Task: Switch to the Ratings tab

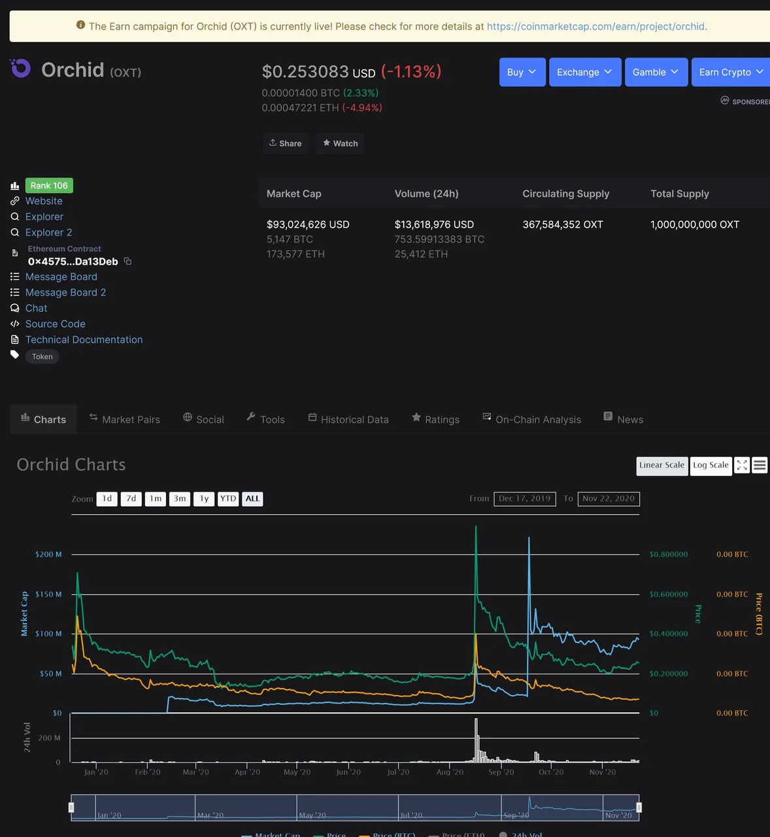Action: point(435,419)
